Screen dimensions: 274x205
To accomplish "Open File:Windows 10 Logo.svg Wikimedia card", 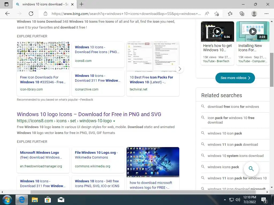I will (98, 160).
